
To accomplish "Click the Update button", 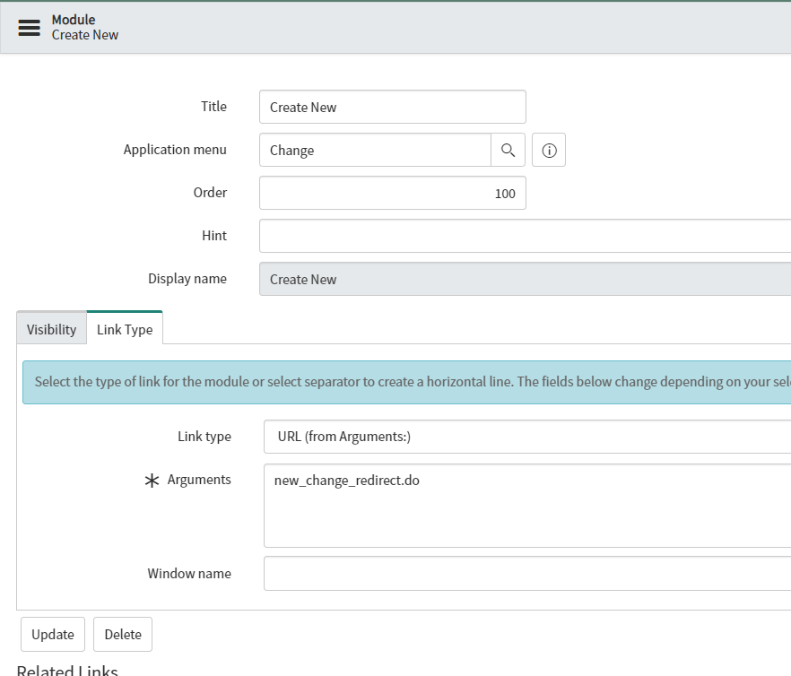I will pos(52,634).
